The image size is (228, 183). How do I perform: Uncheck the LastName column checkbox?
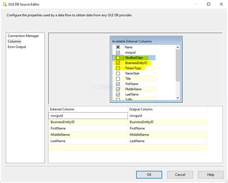[118, 95]
